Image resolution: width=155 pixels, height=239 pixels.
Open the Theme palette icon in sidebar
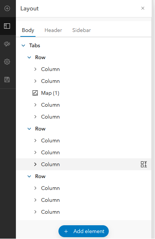[x=7, y=44]
